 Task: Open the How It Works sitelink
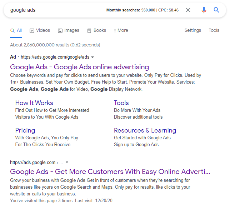tap(34, 103)
